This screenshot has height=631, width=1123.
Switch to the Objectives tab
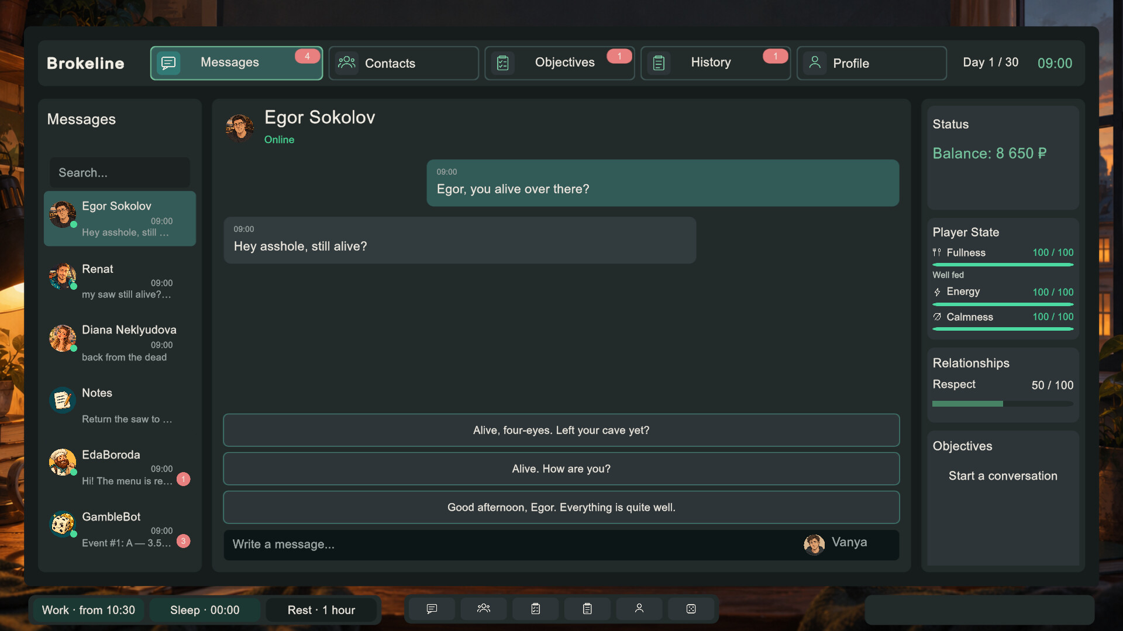[x=560, y=63]
